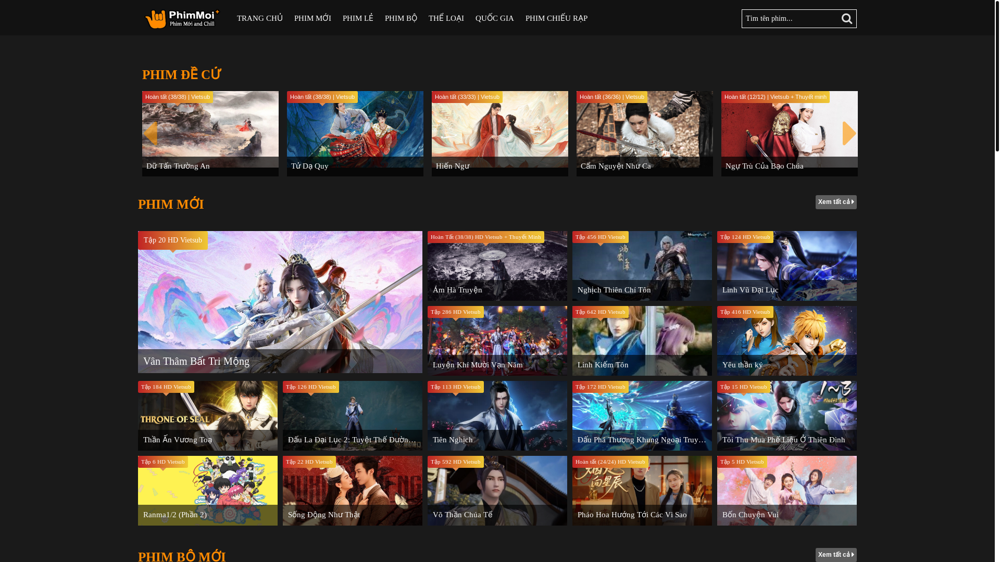
Task: Open Đấu Phá Thương Khung Ngoại Truyện thumbnail
Action: point(642,416)
